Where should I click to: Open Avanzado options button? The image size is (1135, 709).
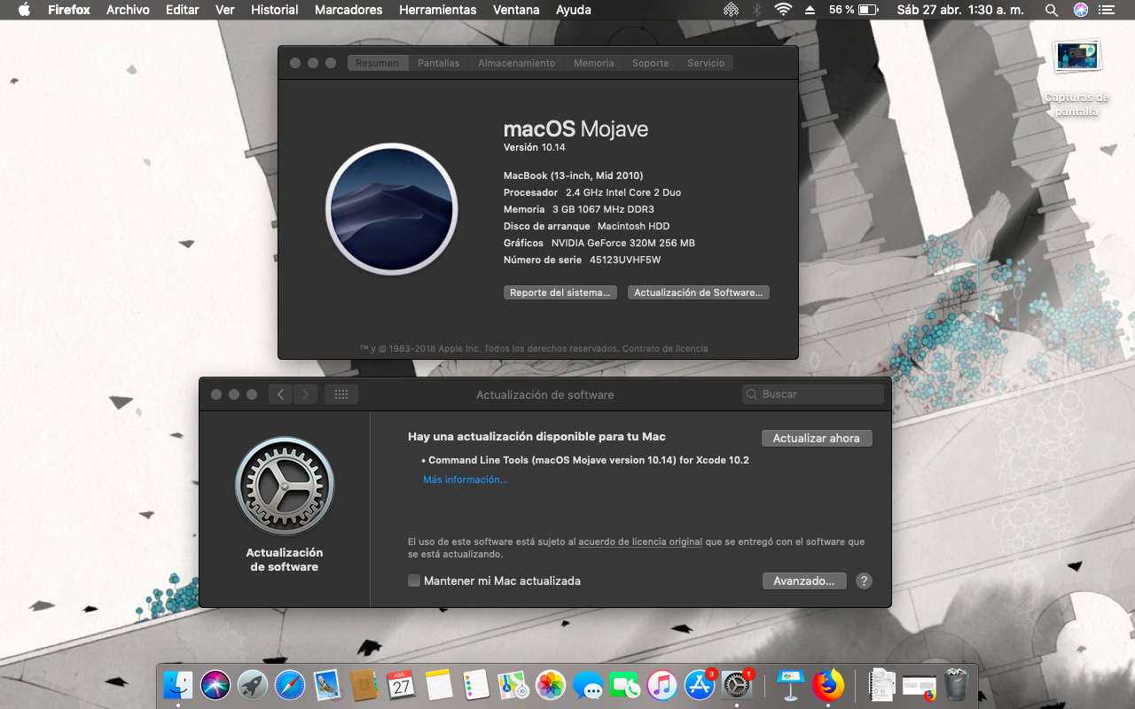click(x=804, y=581)
